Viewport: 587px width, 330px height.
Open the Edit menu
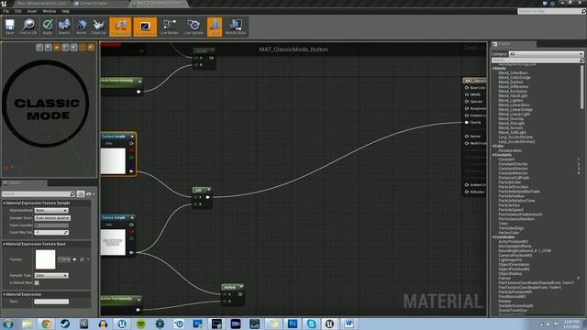pyautogui.click(x=18, y=11)
